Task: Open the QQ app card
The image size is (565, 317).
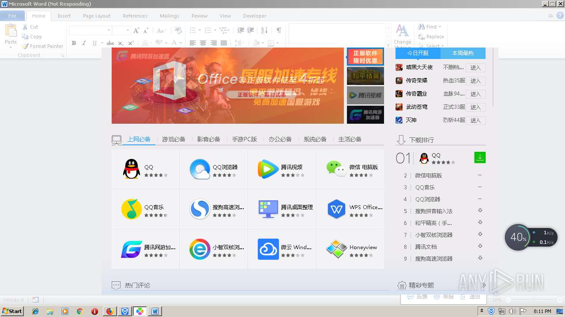Action: pyautogui.click(x=145, y=169)
